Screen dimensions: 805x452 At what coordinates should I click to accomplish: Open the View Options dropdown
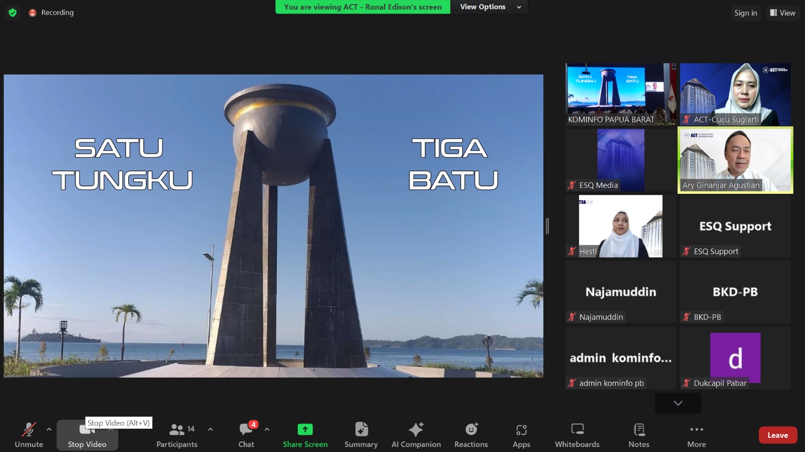coord(490,7)
